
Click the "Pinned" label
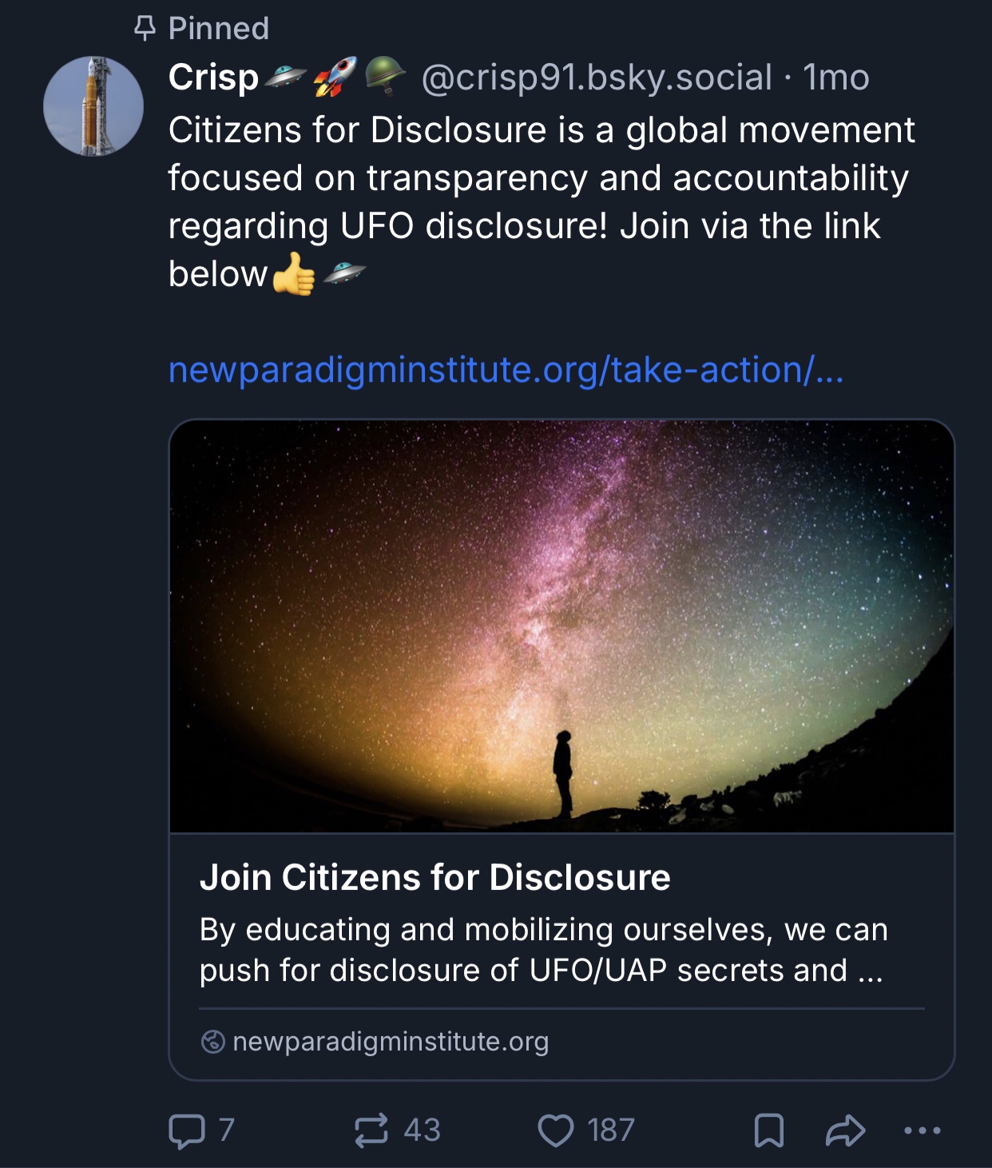(x=218, y=29)
